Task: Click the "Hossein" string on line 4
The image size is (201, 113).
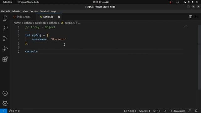Action: click(x=58, y=39)
